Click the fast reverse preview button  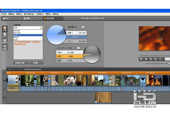click(151, 59)
